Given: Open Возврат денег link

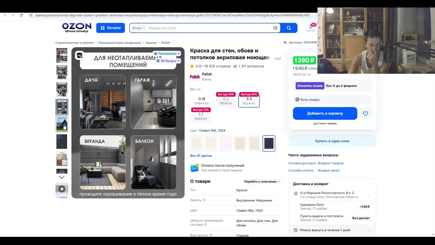Looking at the screenshot, I should click(329, 170).
